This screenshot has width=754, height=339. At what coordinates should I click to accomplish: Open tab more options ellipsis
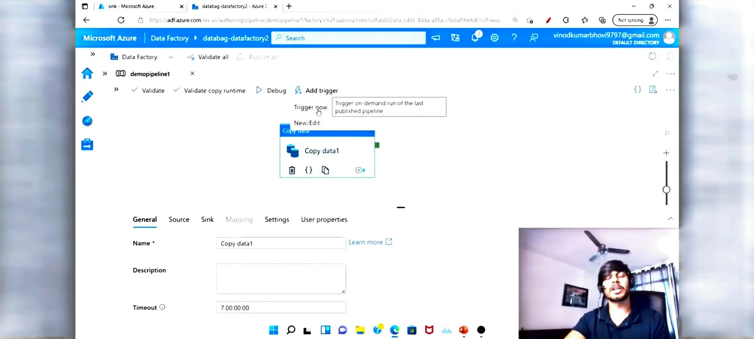click(x=671, y=74)
